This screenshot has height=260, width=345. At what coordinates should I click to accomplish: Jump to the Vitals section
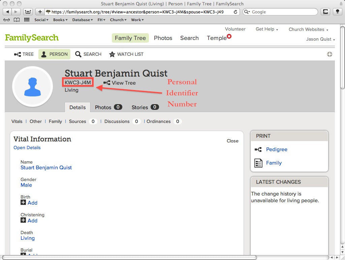pos(17,121)
